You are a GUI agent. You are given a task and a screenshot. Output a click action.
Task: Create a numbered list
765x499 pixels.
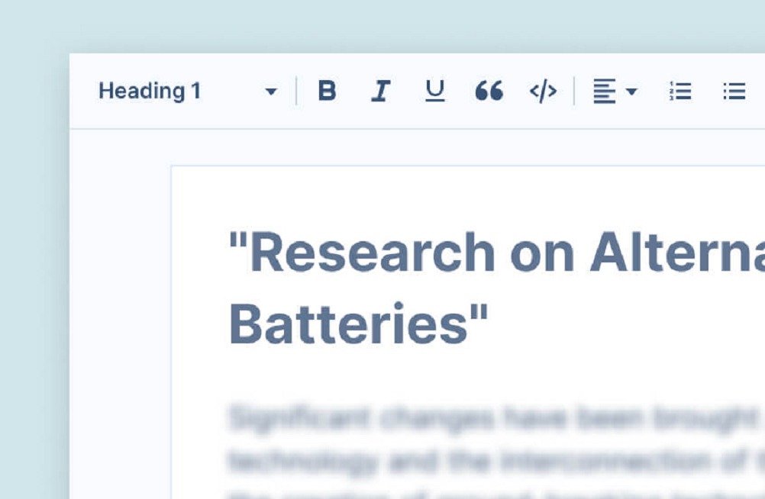click(x=680, y=91)
